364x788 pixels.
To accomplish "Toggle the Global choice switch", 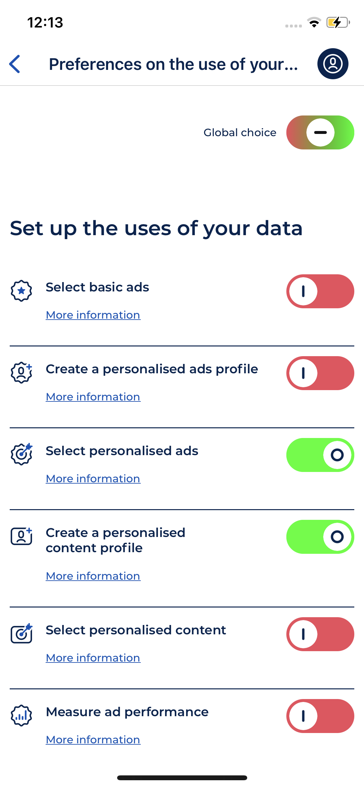I will (320, 133).
